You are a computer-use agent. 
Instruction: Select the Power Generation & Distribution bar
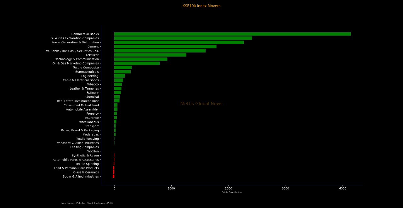179,42
